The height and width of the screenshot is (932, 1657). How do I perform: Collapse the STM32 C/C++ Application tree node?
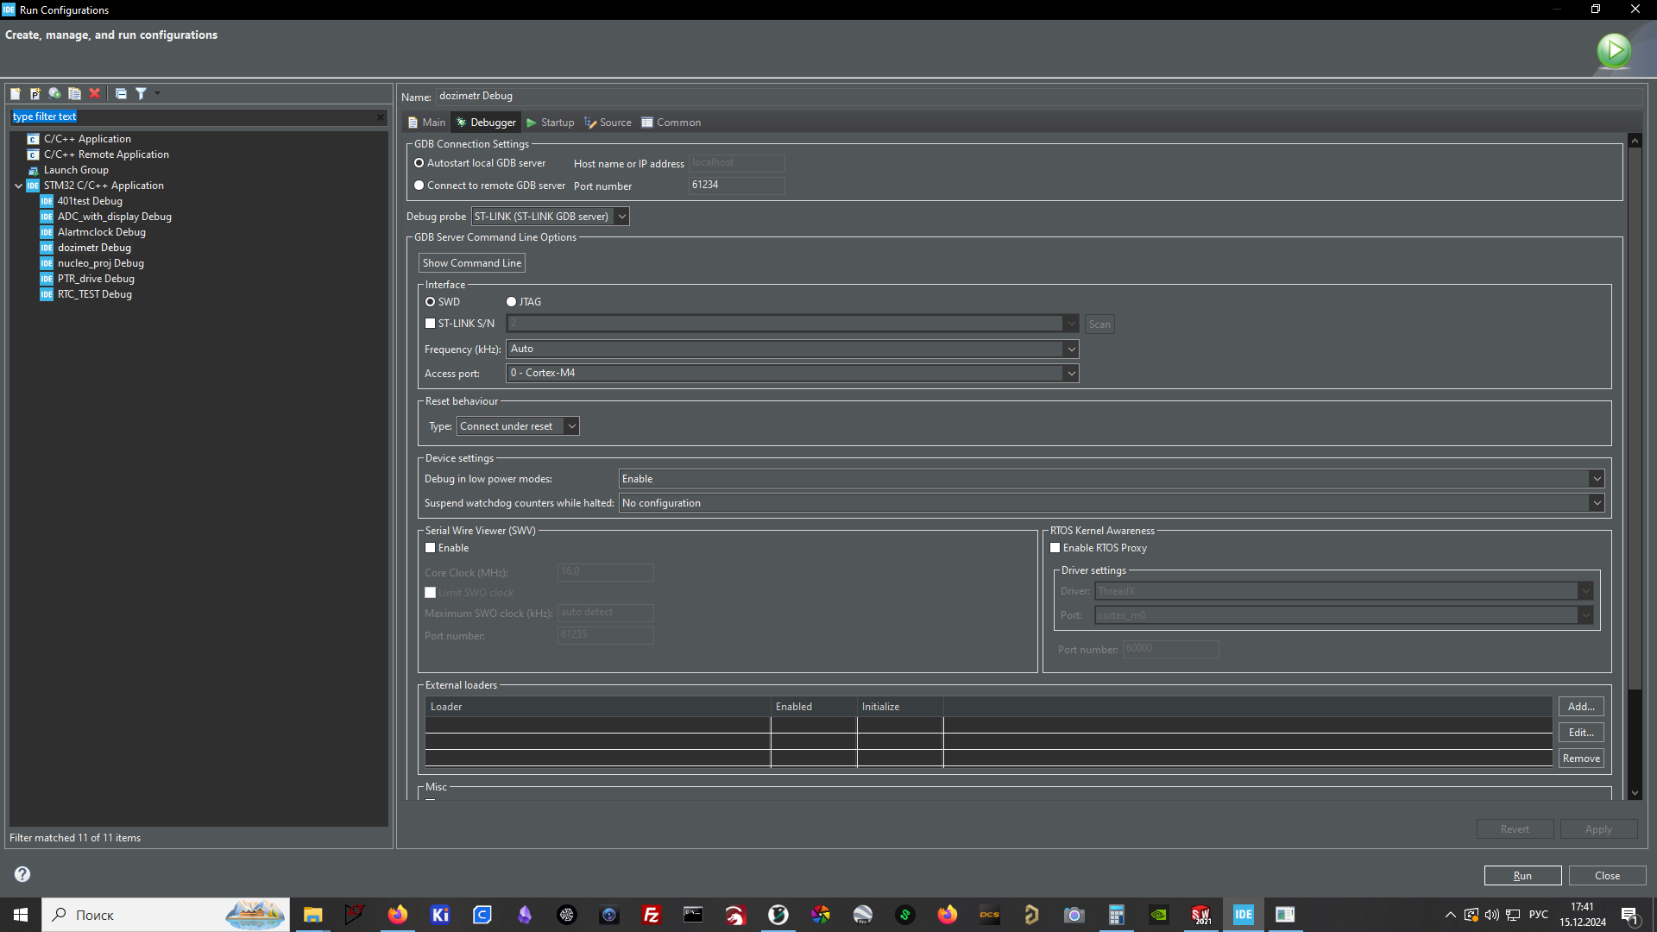[x=19, y=186]
